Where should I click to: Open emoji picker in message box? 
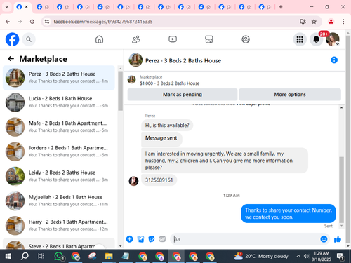[x=324, y=239]
